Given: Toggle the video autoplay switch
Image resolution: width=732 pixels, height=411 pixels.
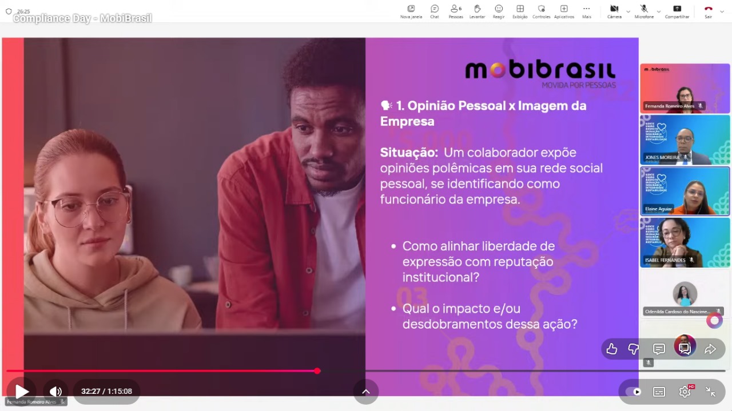Looking at the screenshot, I should 634,392.
